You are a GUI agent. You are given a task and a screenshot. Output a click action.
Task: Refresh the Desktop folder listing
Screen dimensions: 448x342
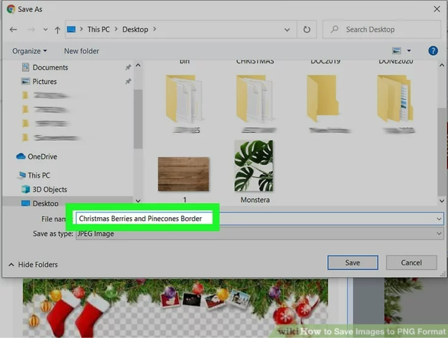point(307,30)
